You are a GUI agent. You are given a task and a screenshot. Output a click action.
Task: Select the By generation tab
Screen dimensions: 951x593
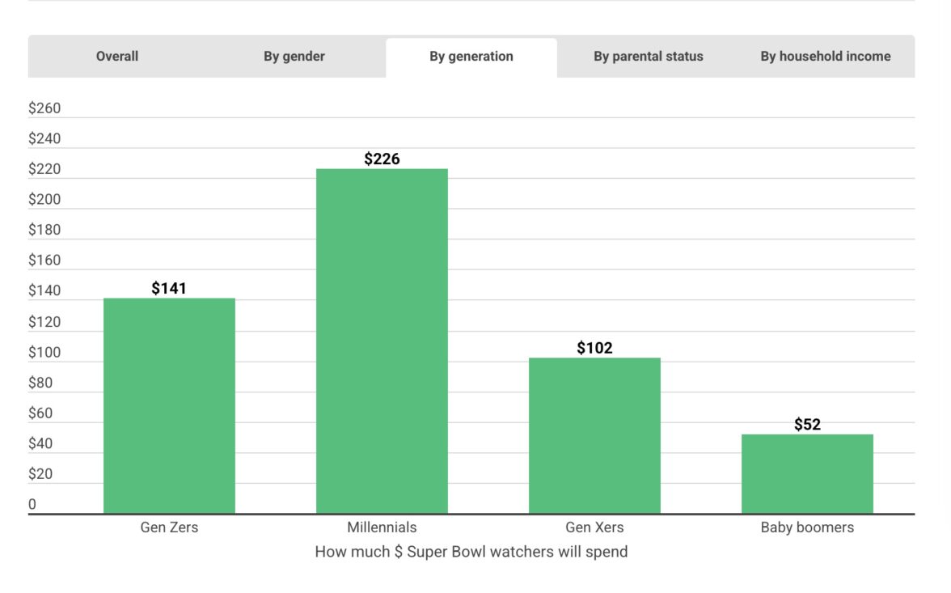click(471, 57)
